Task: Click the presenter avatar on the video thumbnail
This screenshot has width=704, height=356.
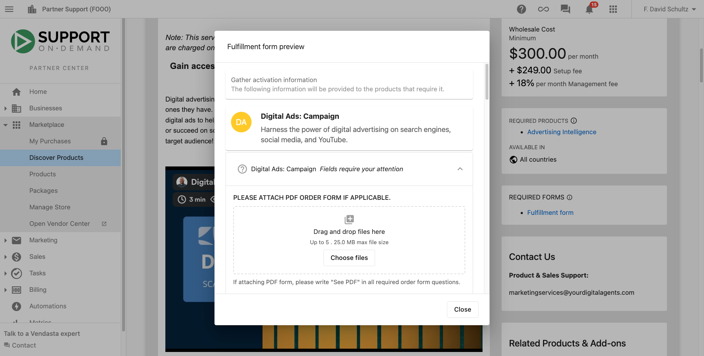Action: 181,182
